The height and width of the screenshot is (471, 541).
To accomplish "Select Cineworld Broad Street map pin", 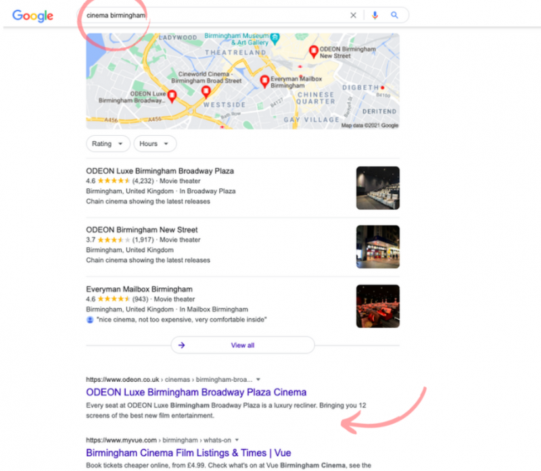I will click(x=206, y=92).
